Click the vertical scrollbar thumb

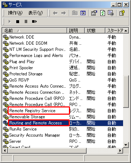(x=126, y=91)
